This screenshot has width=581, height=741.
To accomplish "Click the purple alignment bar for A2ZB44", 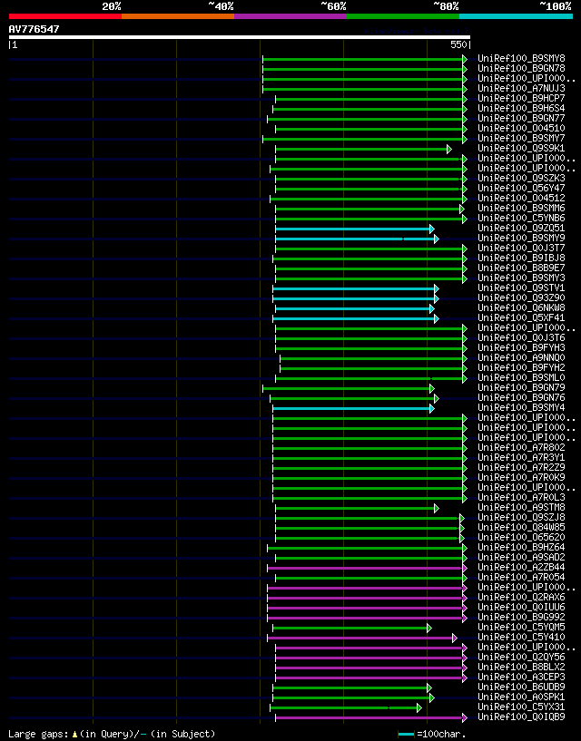I will (x=365, y=569).
